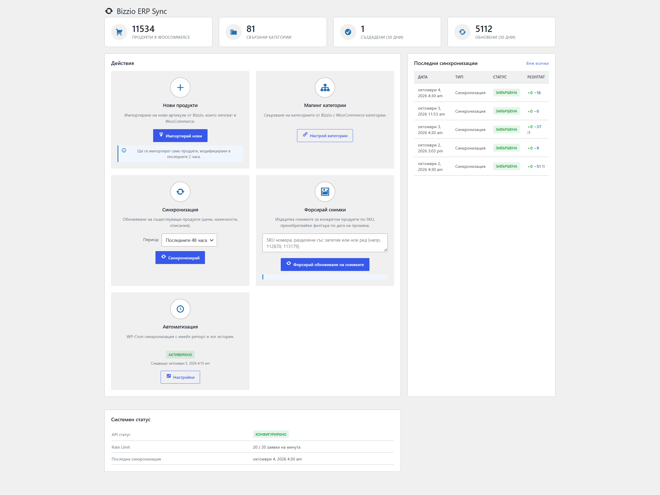Click the Импортирай нови button
The image size is (660, 495).
click(x=180, y=136)
